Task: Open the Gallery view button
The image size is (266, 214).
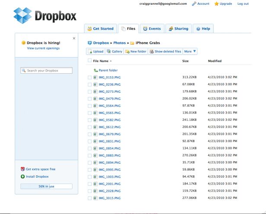Action: tap(114, 51)
